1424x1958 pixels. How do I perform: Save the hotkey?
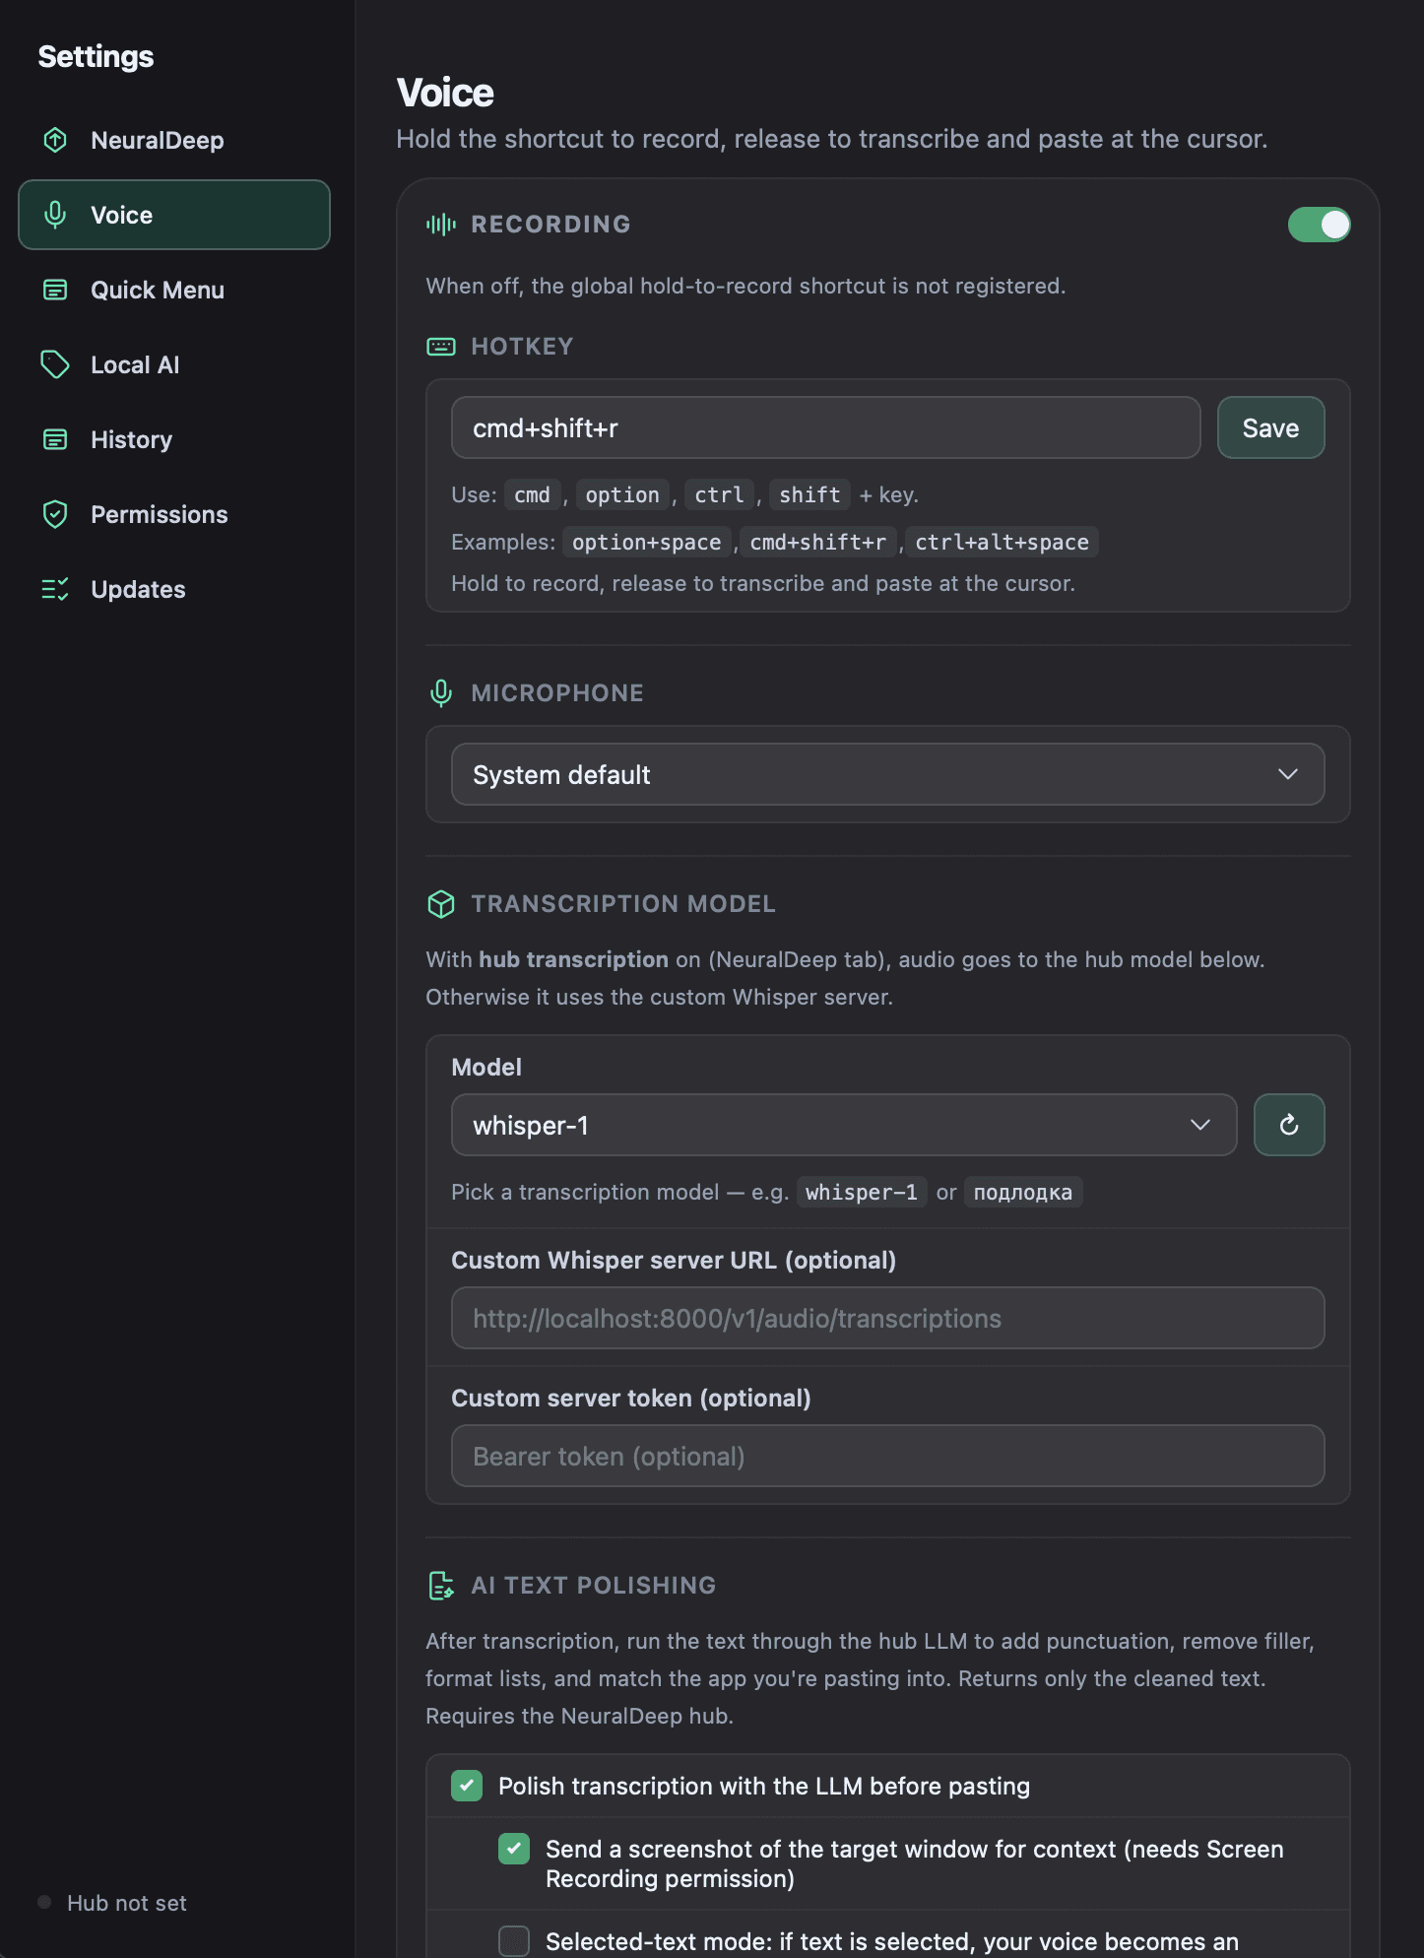pos(1270,427)
